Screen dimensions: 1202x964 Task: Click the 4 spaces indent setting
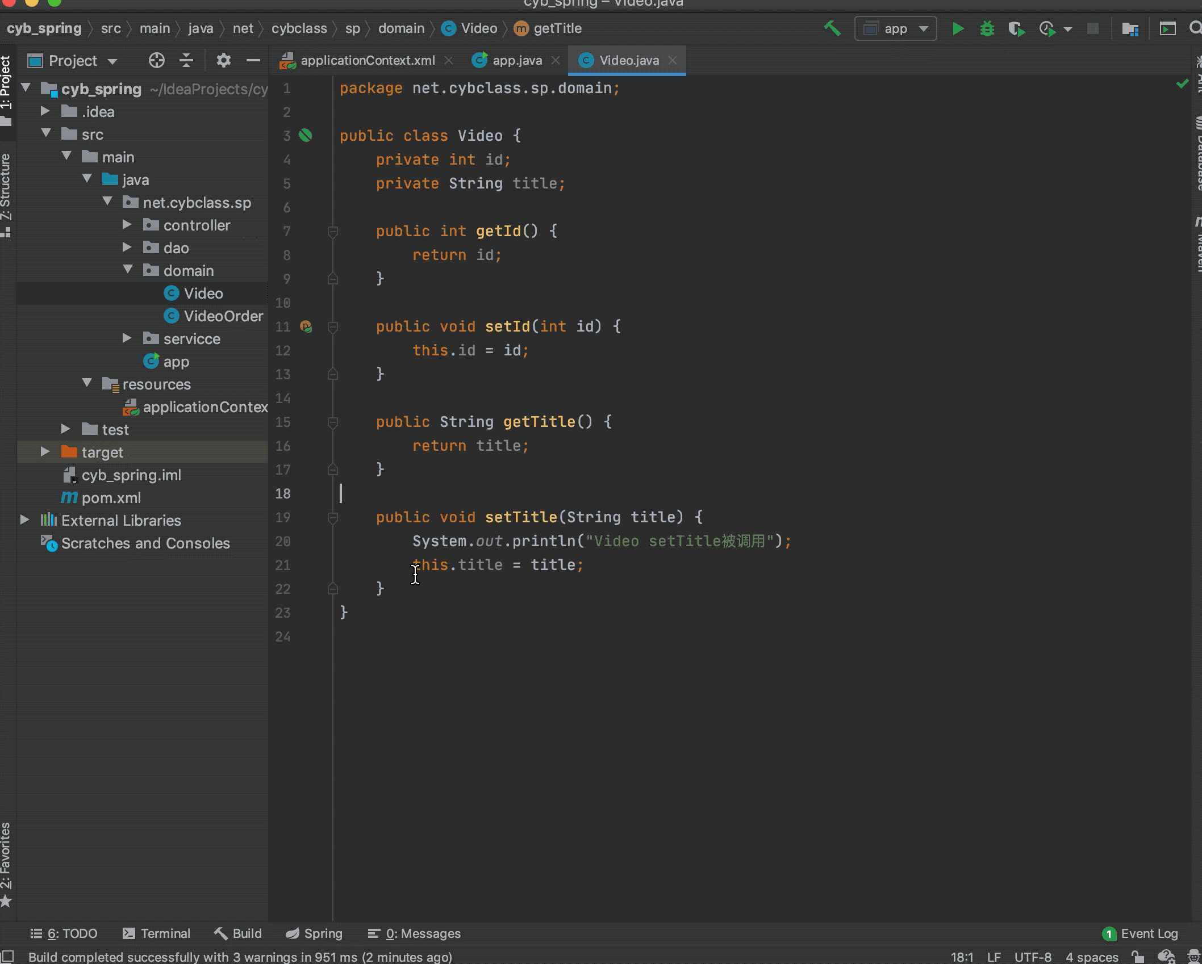point(1092,957)
